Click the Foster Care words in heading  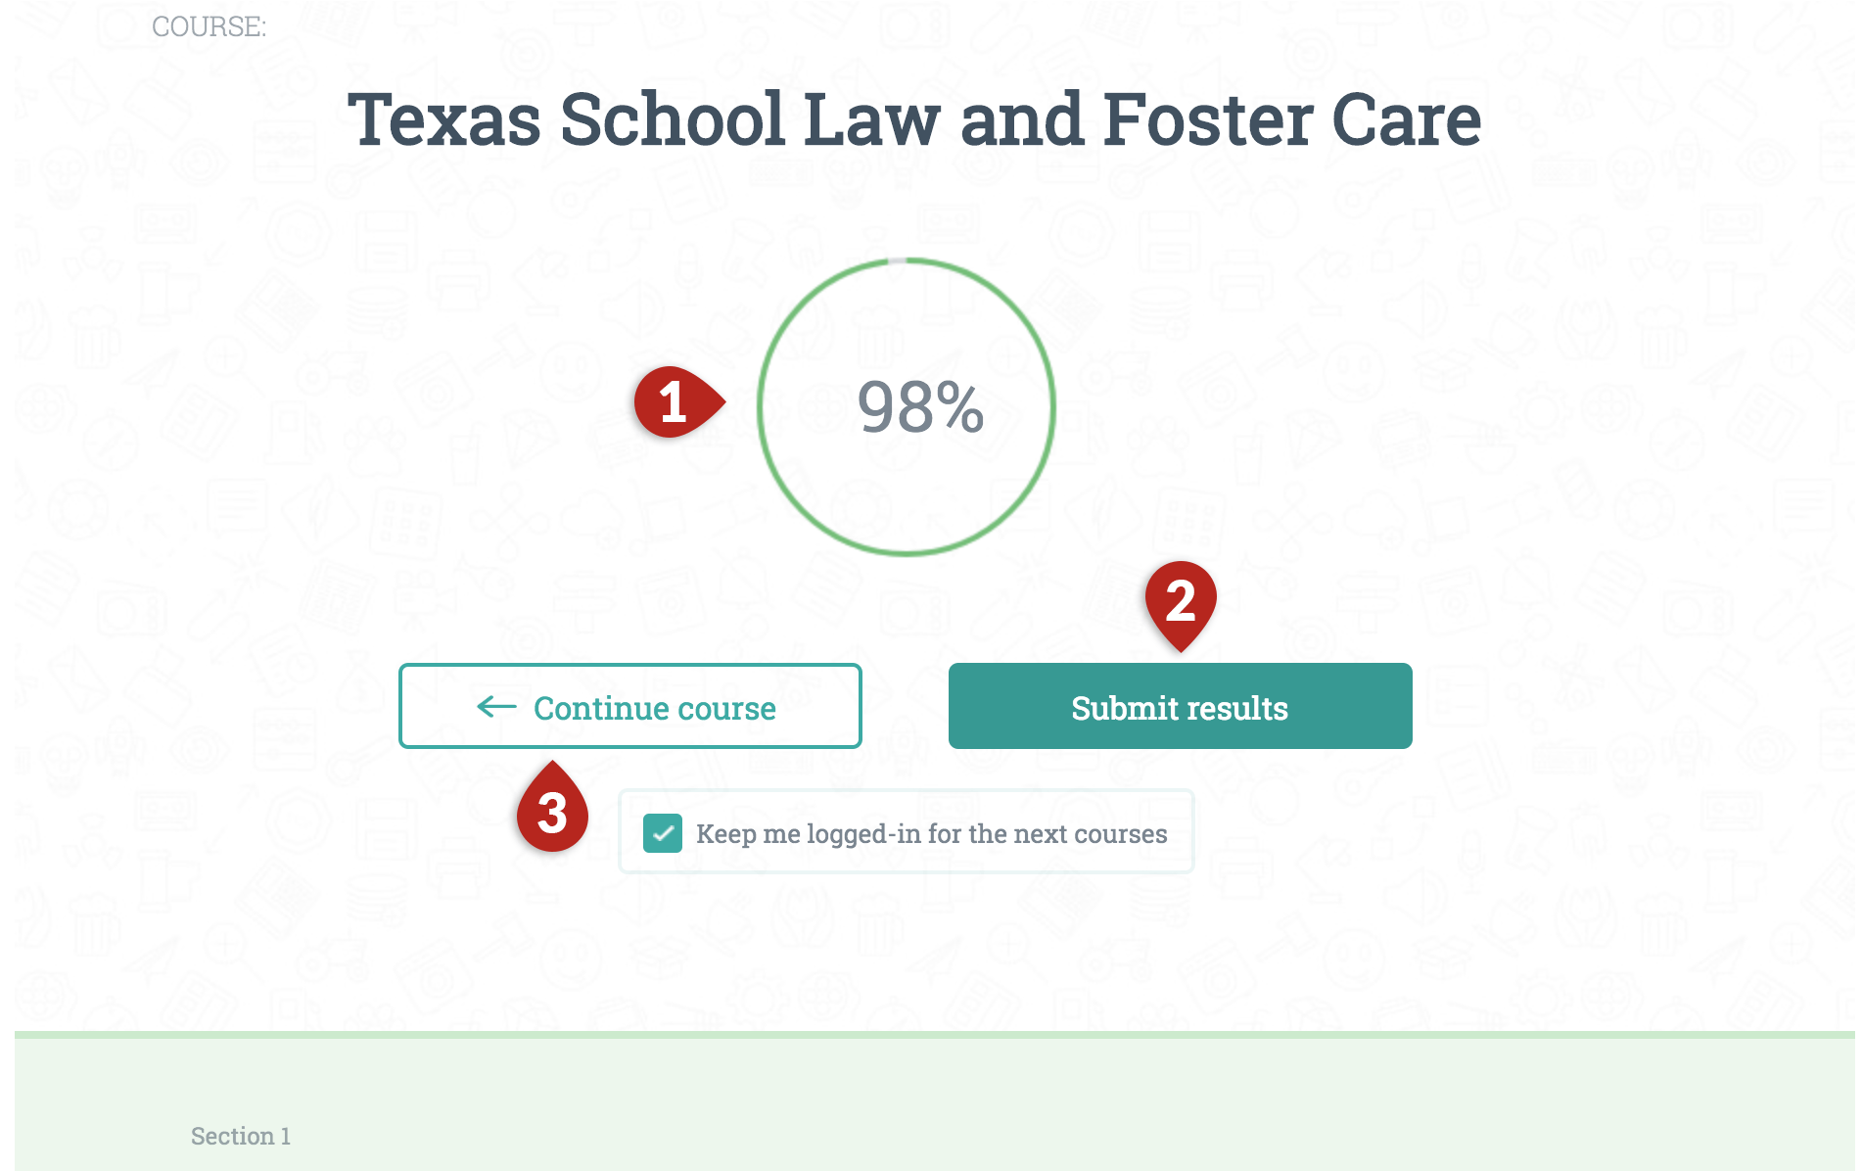coord(1292,119)
